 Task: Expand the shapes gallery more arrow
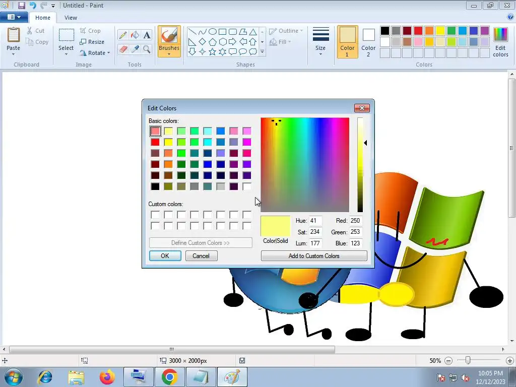tap(262, 52)
